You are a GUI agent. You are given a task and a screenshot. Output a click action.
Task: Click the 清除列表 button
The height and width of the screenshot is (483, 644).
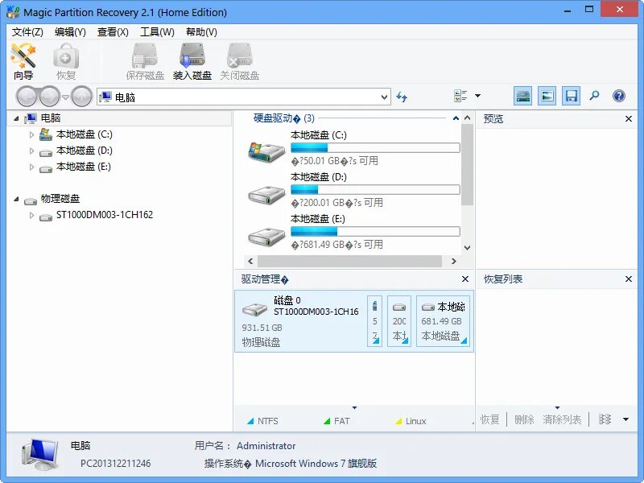(x=562, y=419)
